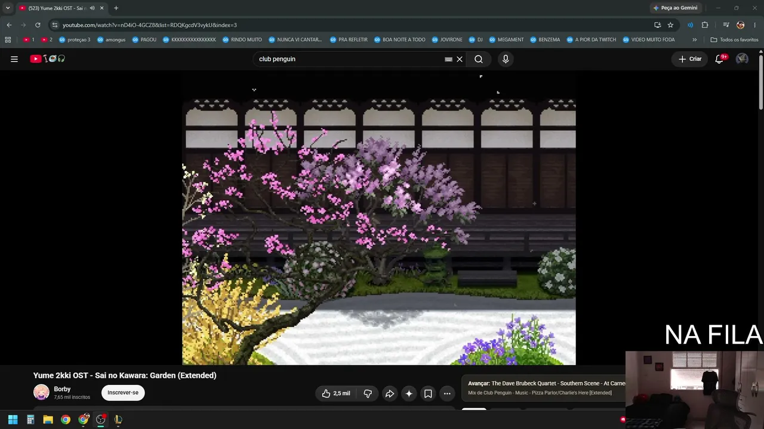Open the YouTube account avatar menu
764x429 pixels.
tap(743, 59)
